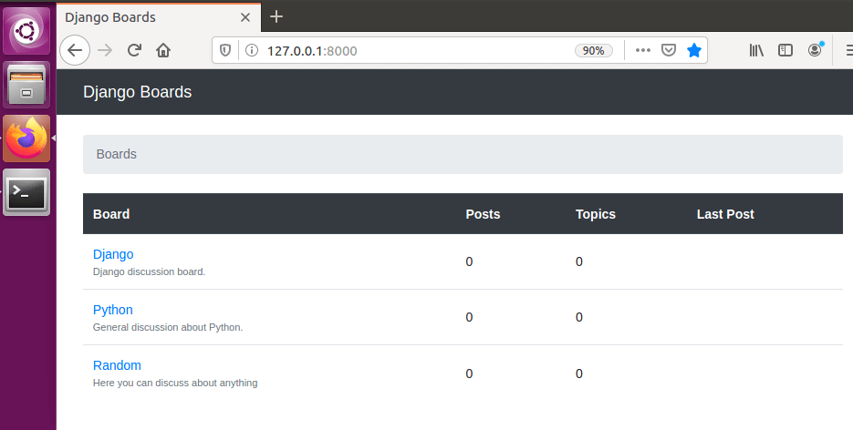Click 'General discussion about Python.' description
853x430 pixels.
pos(168,327)
